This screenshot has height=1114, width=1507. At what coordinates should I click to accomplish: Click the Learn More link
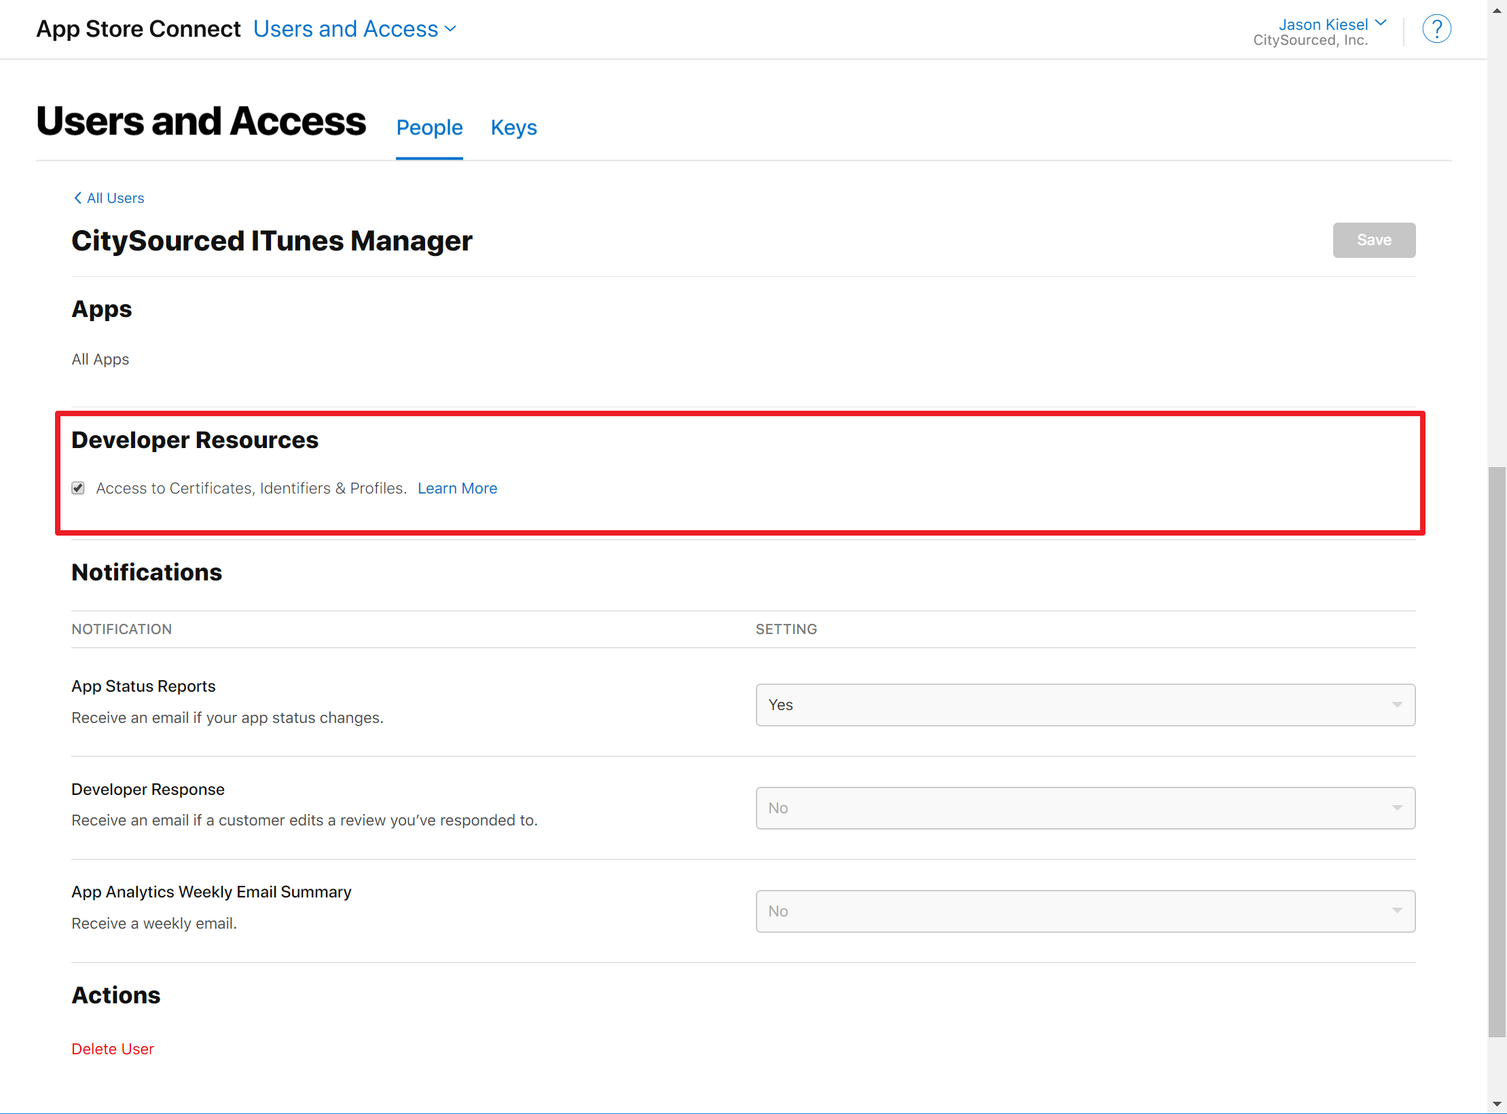[x=457, y=488]
